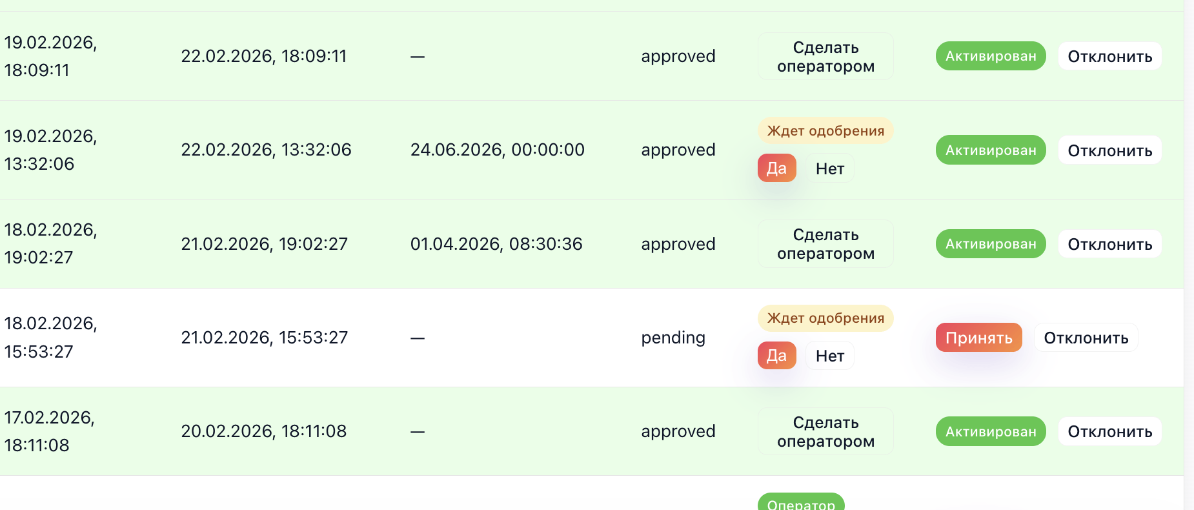Click Активирован badge in the 18:09:11 row

990,57
